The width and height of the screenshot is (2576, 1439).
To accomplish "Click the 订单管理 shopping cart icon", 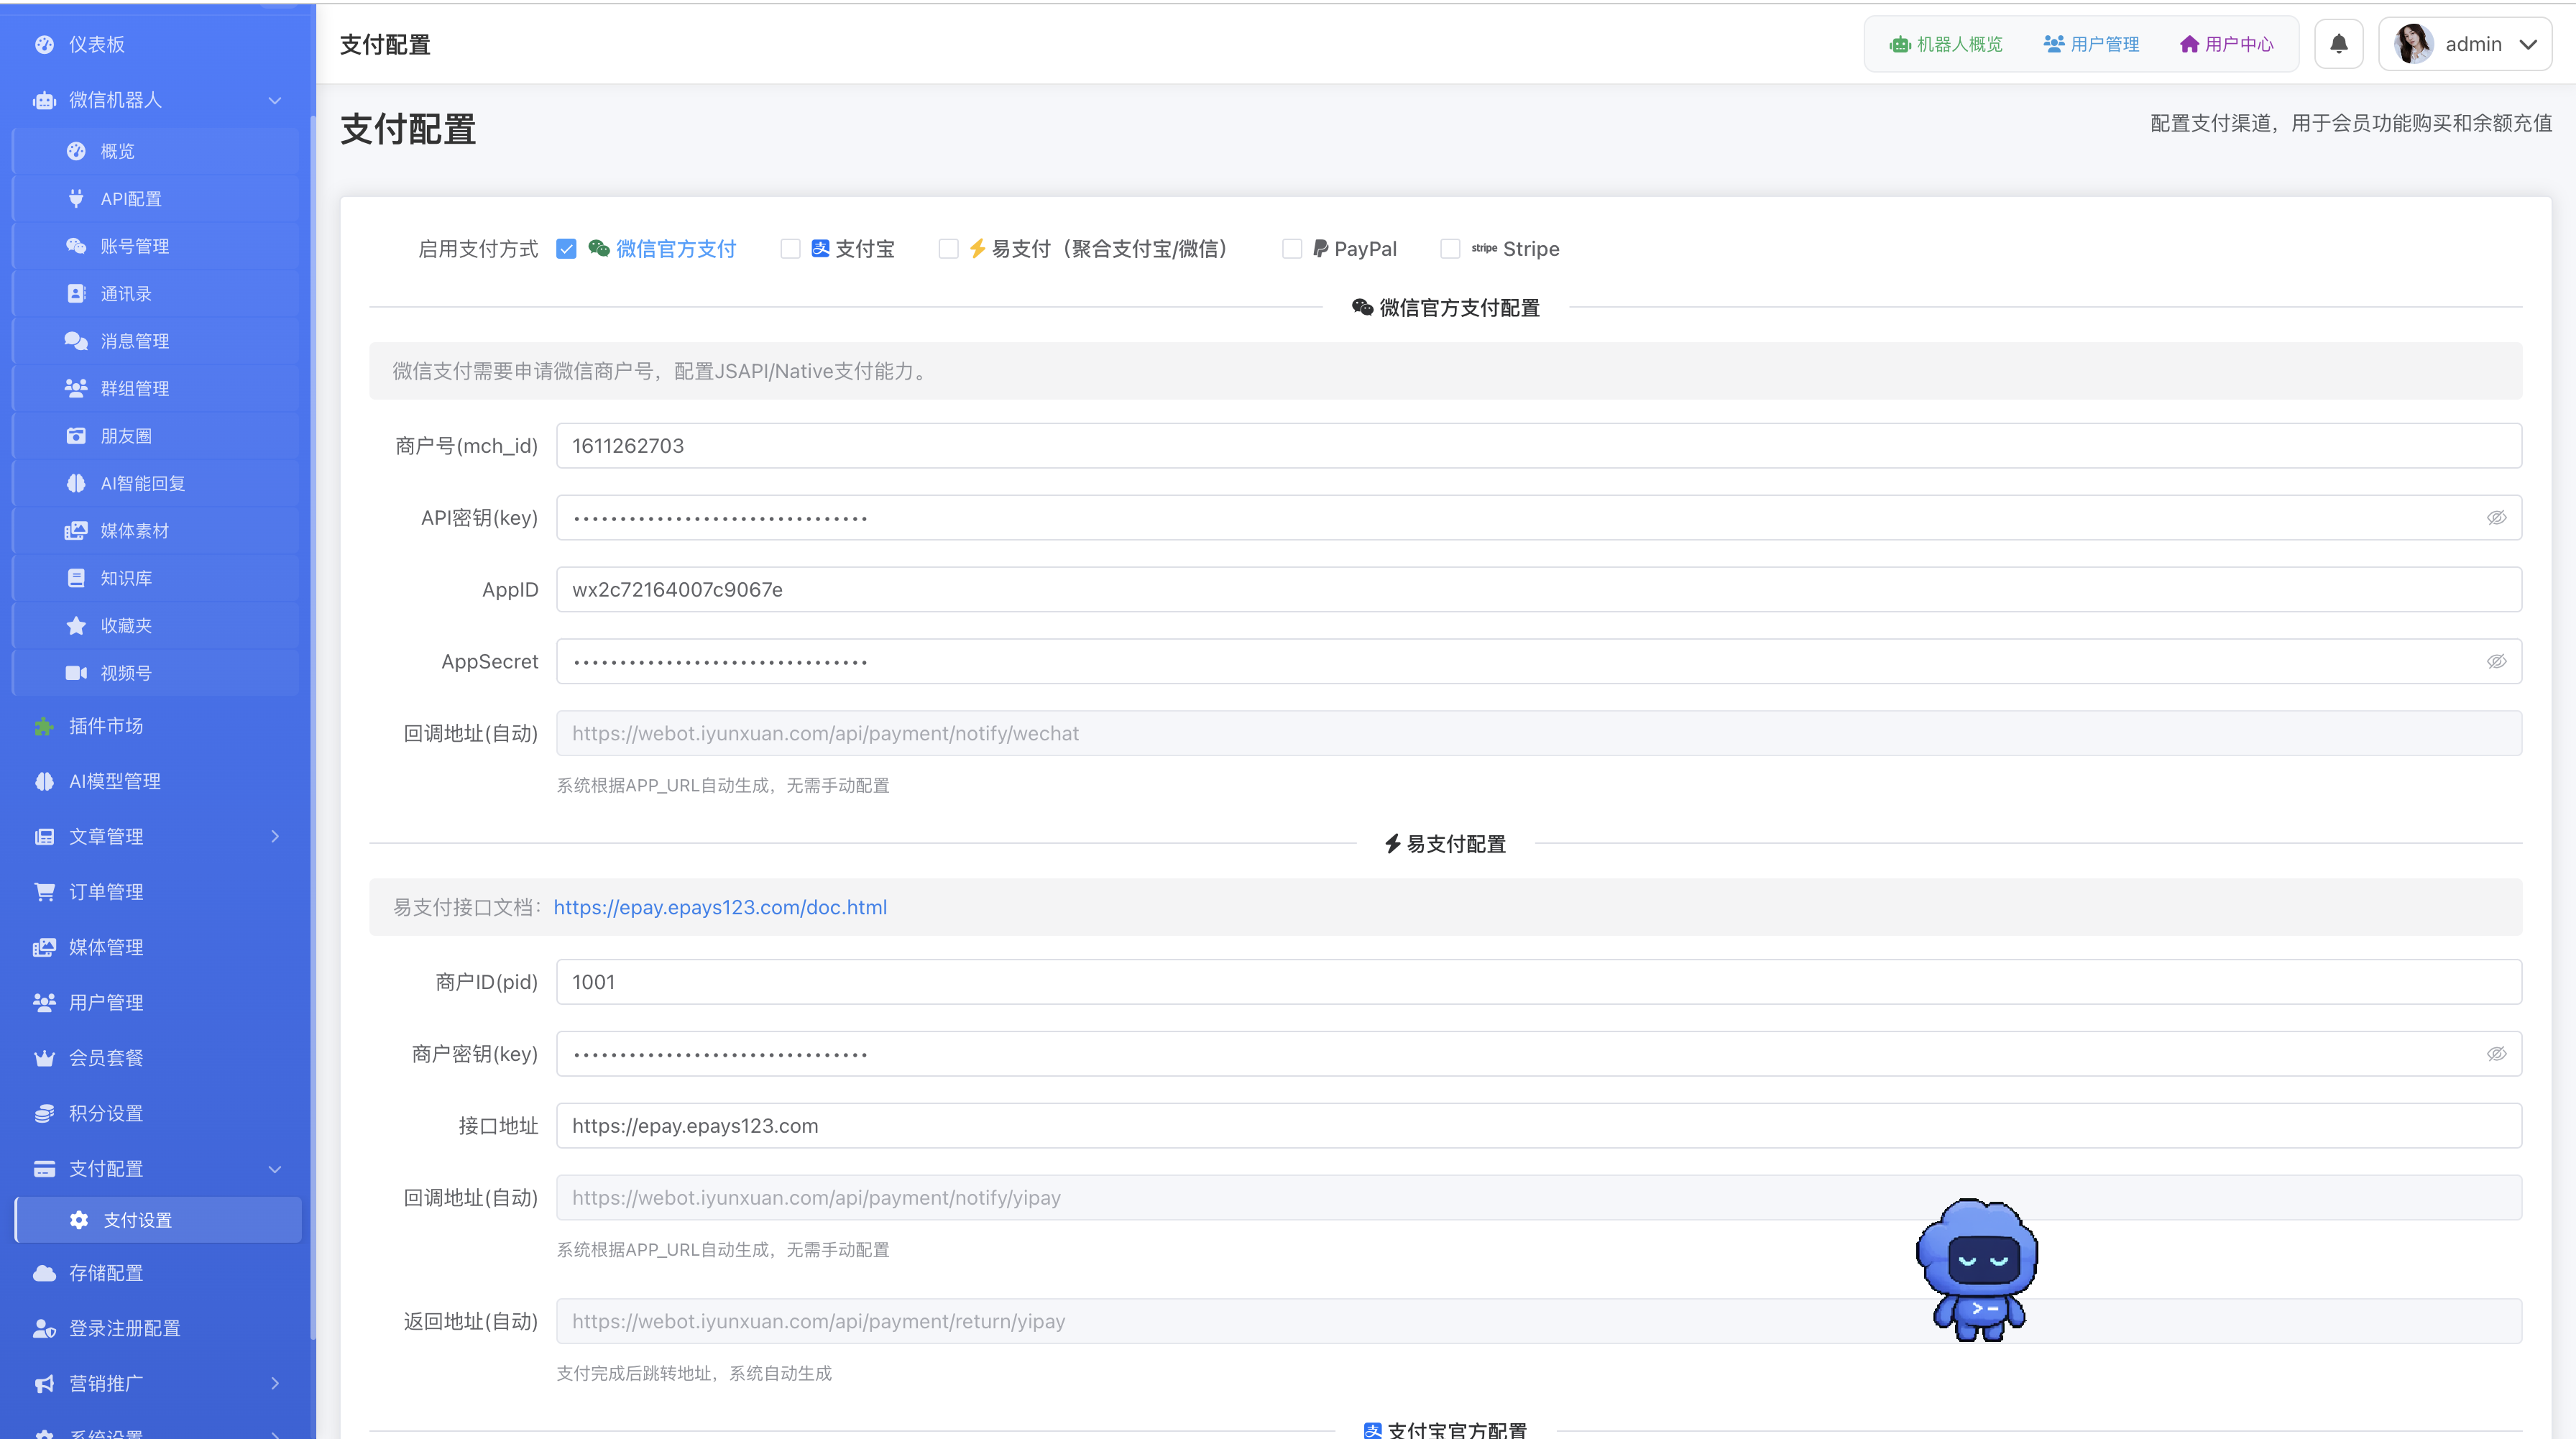I will pos(44,892).
